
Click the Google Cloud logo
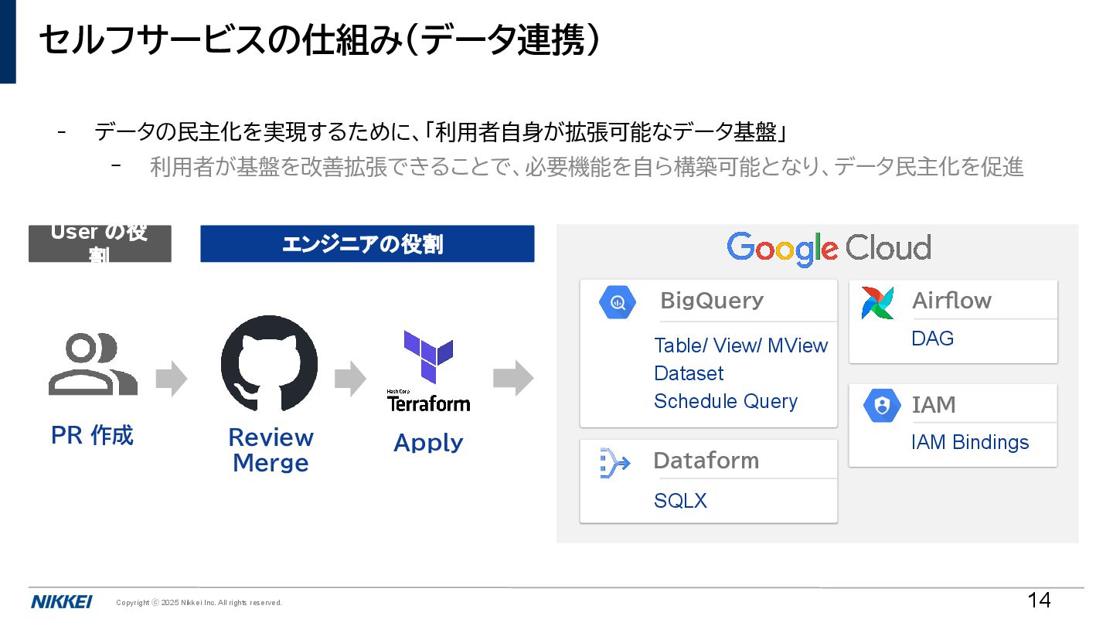pyautogui.click(x=829, y=248)
